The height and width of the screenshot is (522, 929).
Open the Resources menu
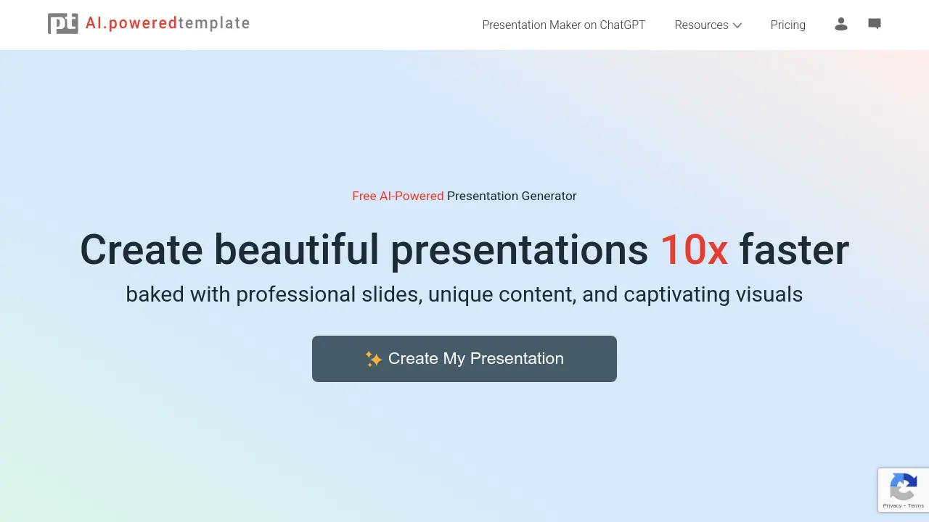click(701, 25)
